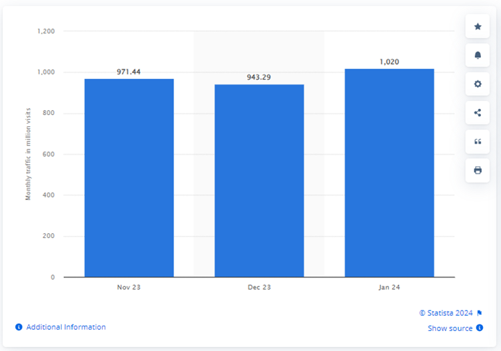Open chart settings gear icon
The width and height of the screenshot is (501, 351).
pos(478,84)
